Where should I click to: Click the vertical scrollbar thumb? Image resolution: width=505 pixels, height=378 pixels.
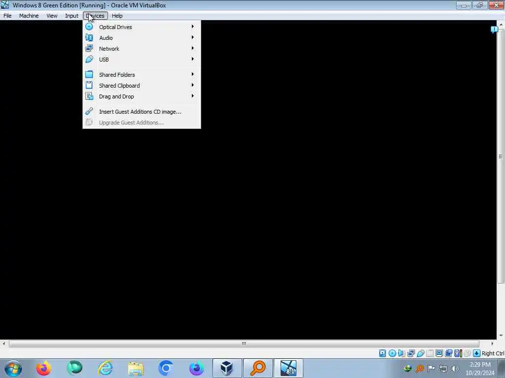[501, 156]
